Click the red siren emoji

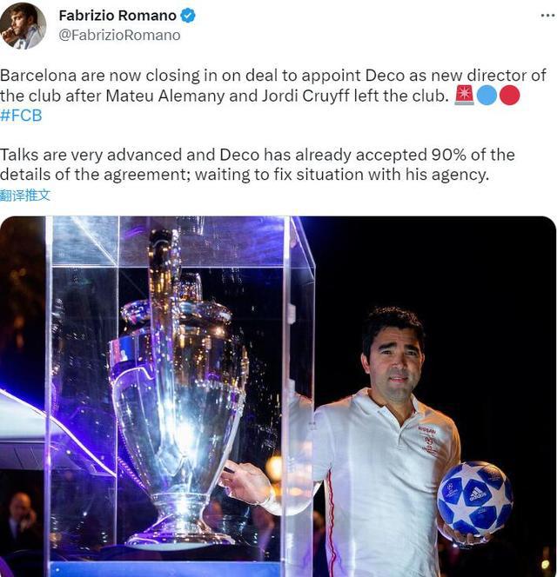click(x=464, y=96)
